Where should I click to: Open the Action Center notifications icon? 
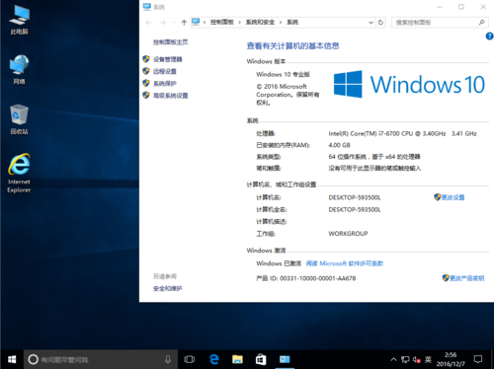pos(478,359)
